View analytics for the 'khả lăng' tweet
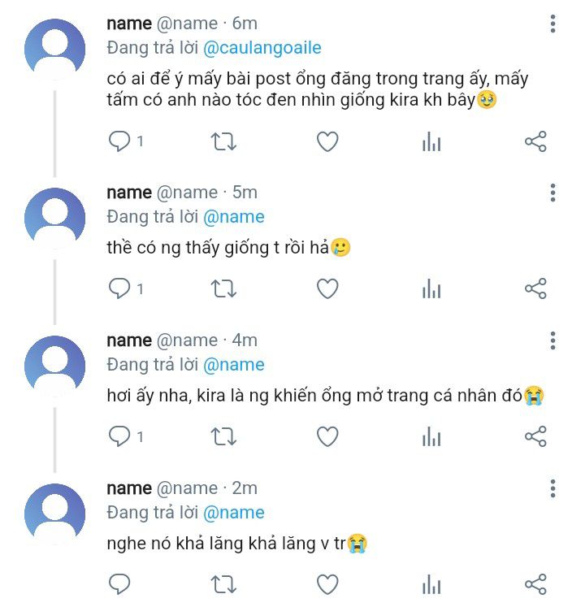This screenshot has width=585, height=607. tap(431, 585)
